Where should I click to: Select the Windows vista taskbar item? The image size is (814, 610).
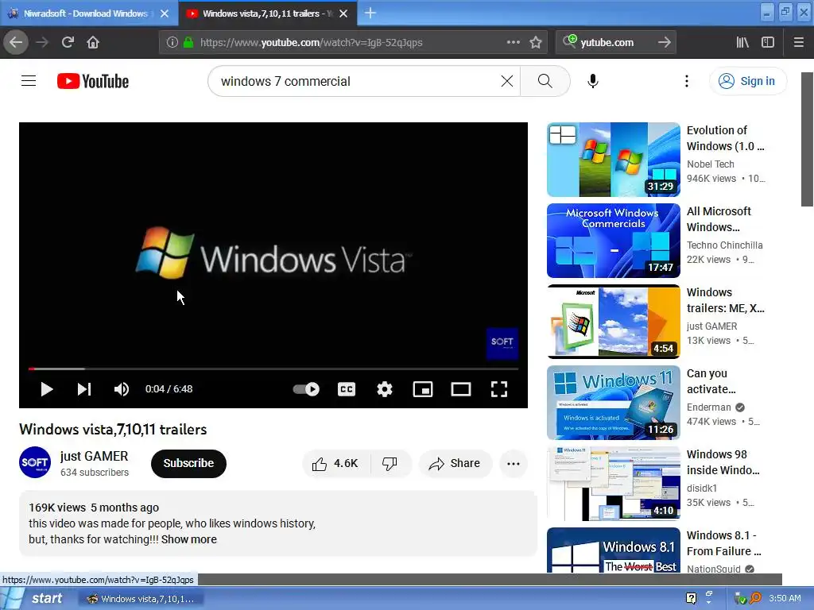[x=141, y=599]
